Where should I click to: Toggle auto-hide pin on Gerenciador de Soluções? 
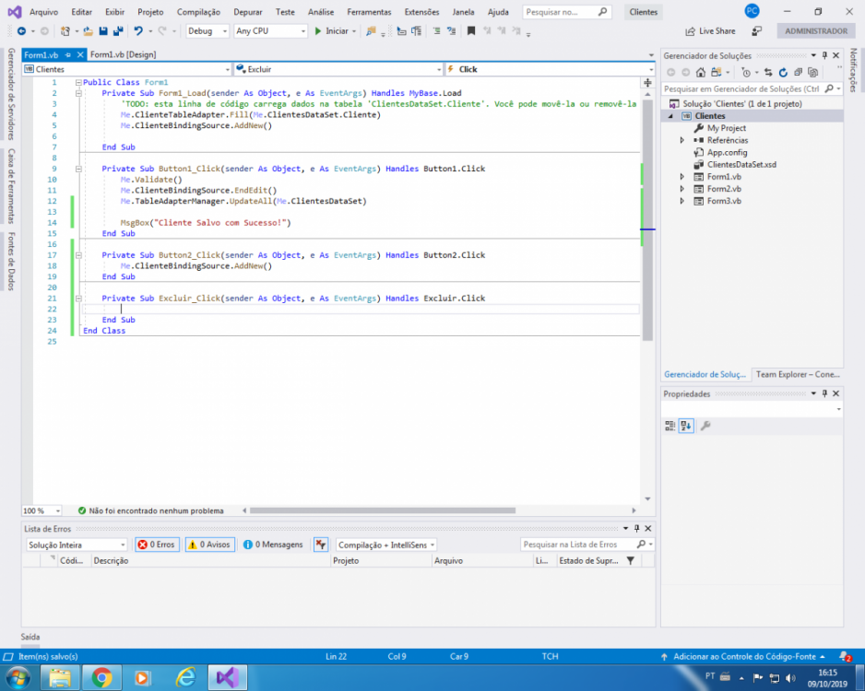click(x=824, y=55)
